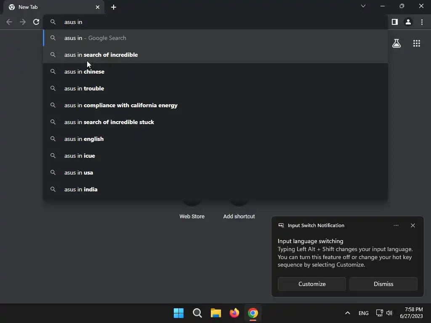Select 'asus in search of incredible' suggestion
The image size is (431, 323).
click(215, 55)
